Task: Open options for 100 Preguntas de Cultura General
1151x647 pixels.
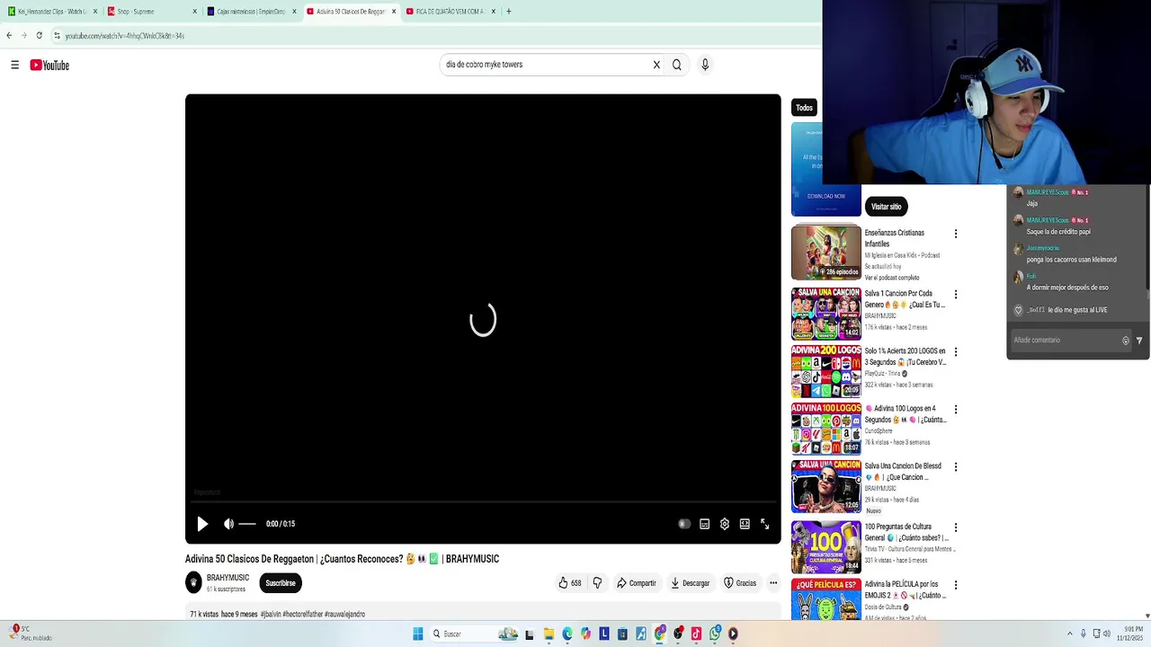Action: [x=956, y=528]
